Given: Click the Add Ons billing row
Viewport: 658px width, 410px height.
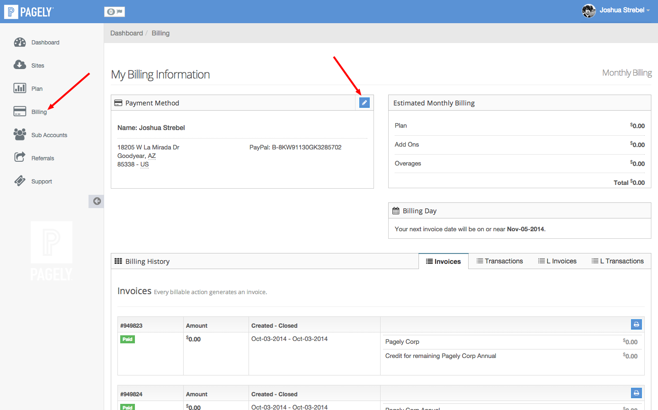Looking at the screenshot, I should 520,145.
